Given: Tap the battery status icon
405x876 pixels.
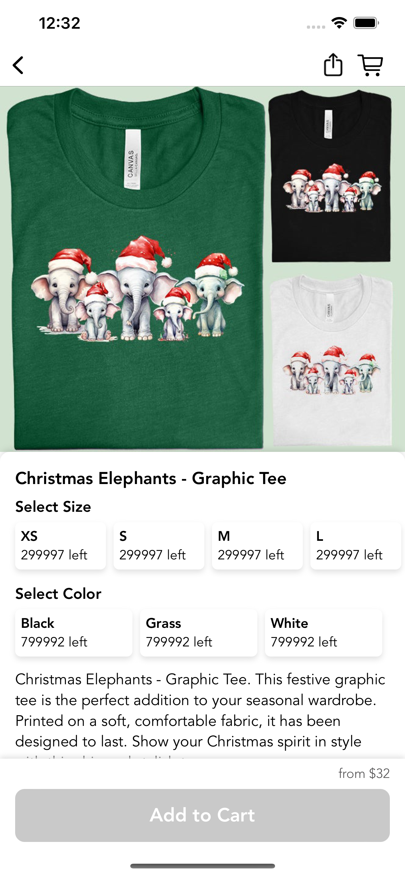Looking at the screenshot, I should [x=366, y=23].
